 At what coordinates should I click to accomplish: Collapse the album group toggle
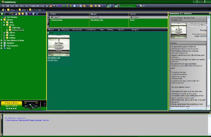click(x=48, y=33)
